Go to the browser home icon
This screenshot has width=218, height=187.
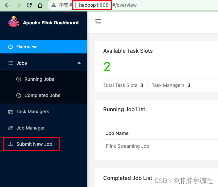[40, 5]
